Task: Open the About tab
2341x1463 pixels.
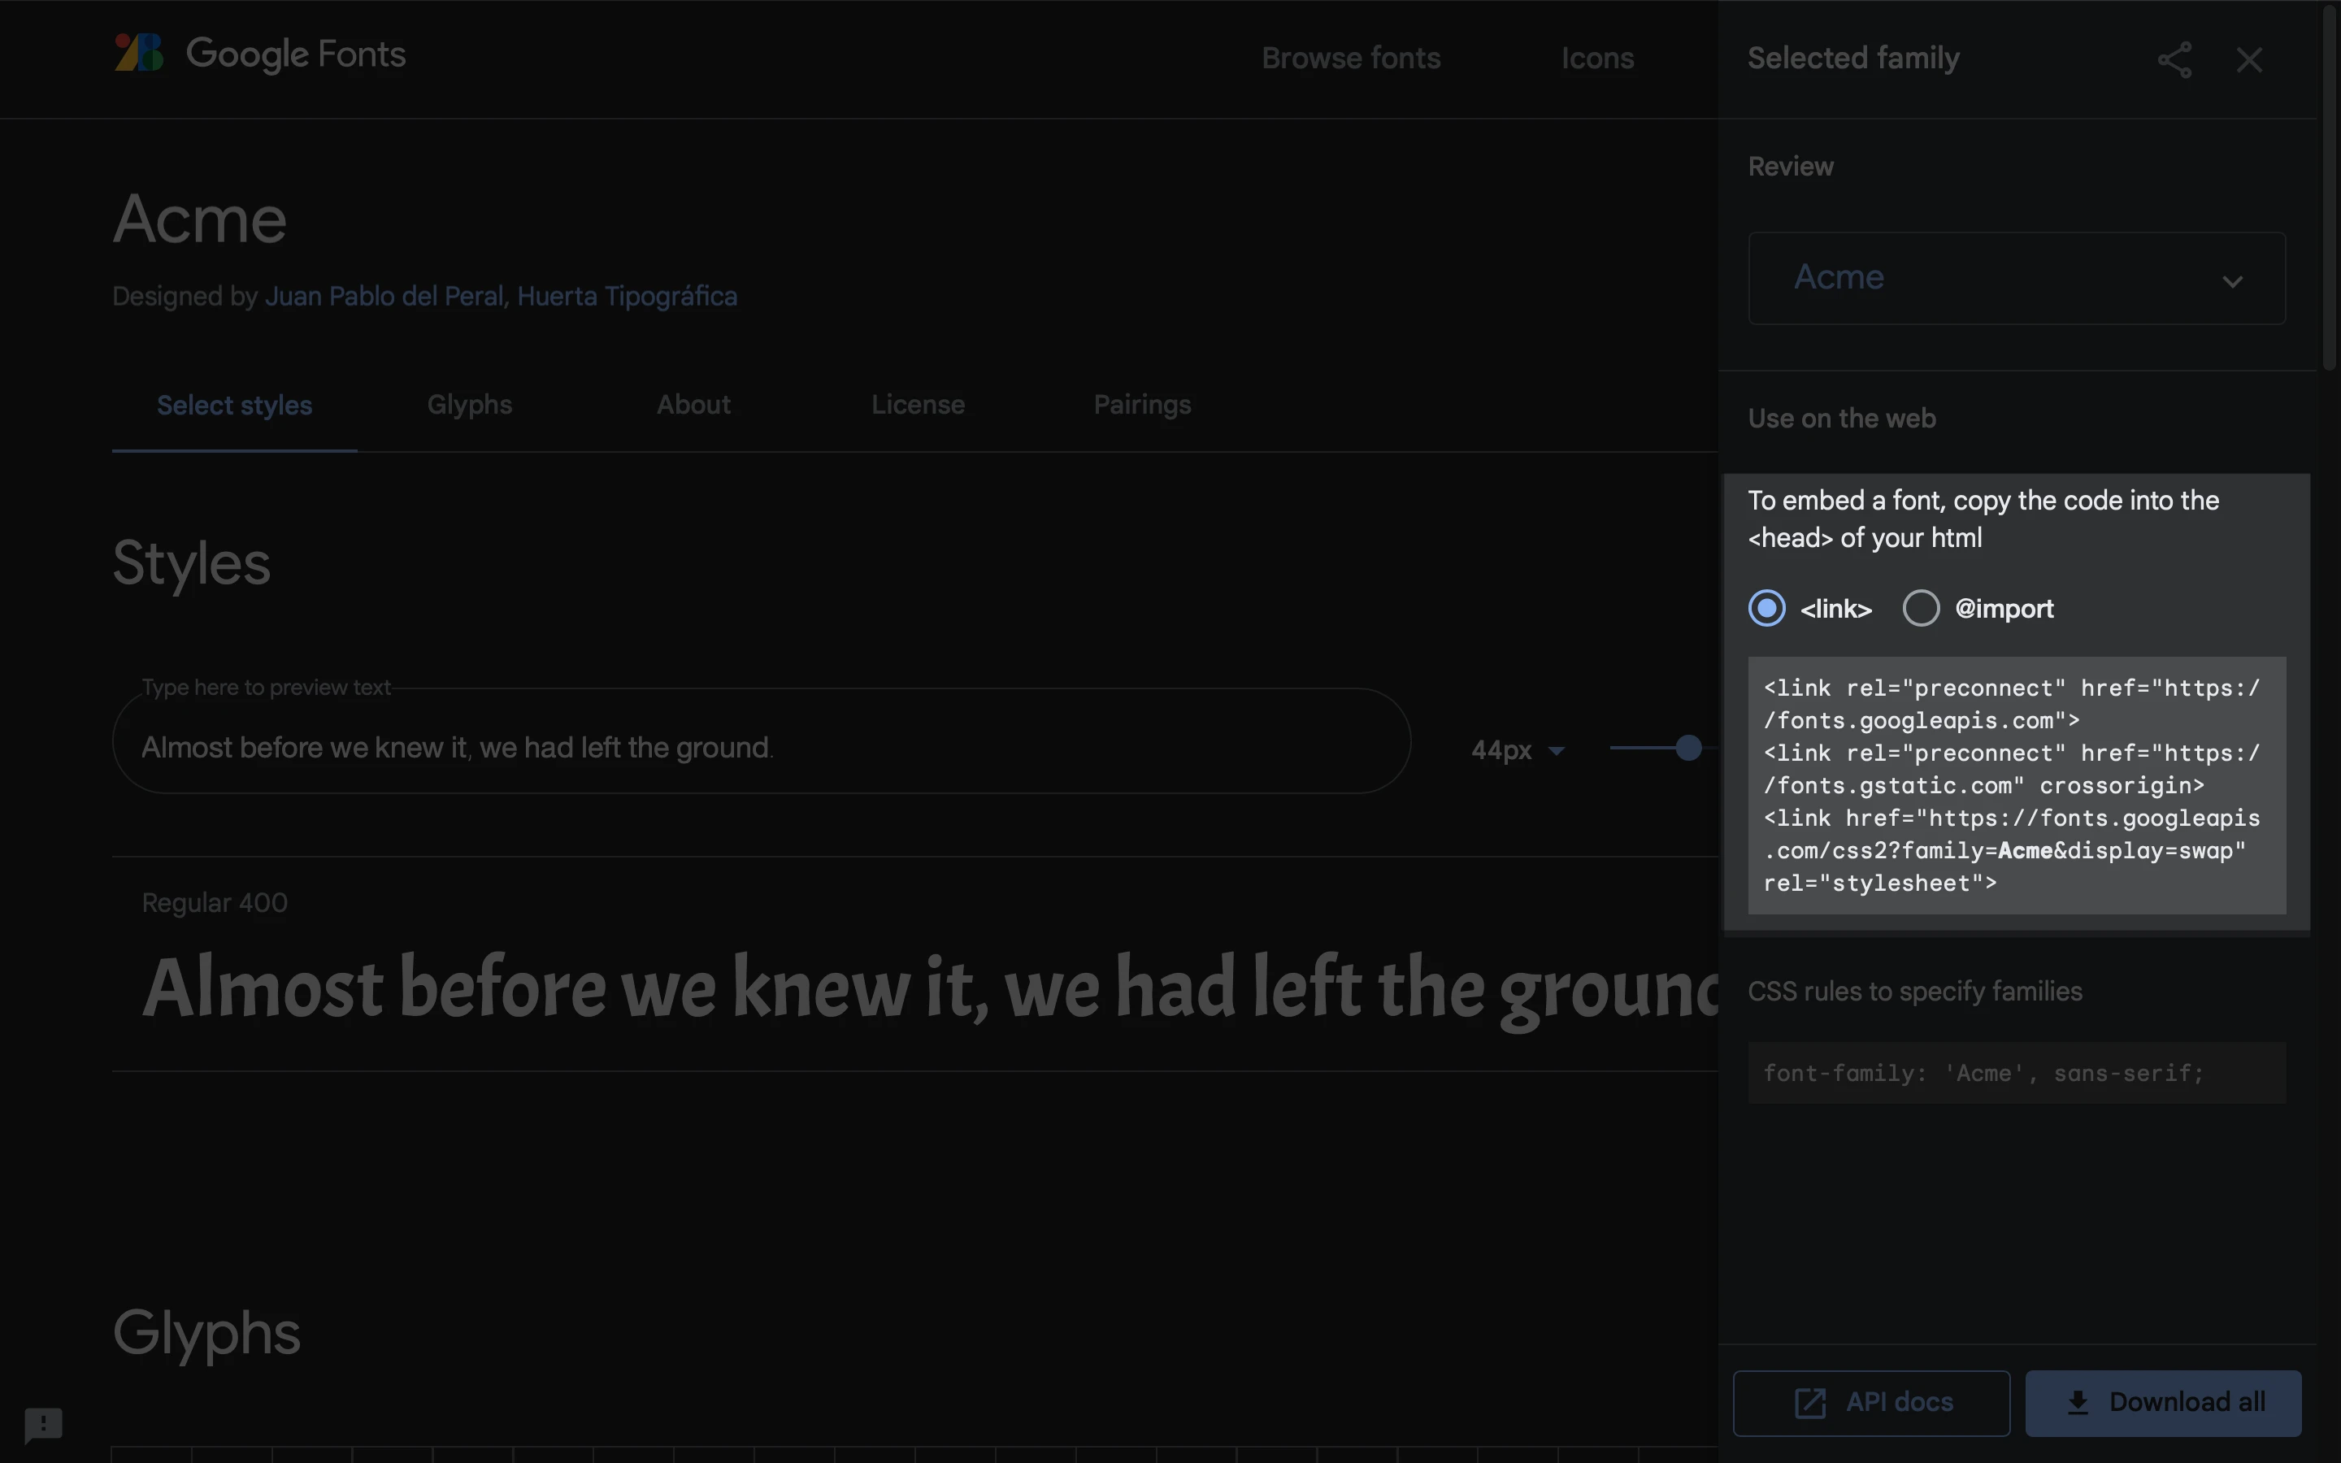Action: 693,405
